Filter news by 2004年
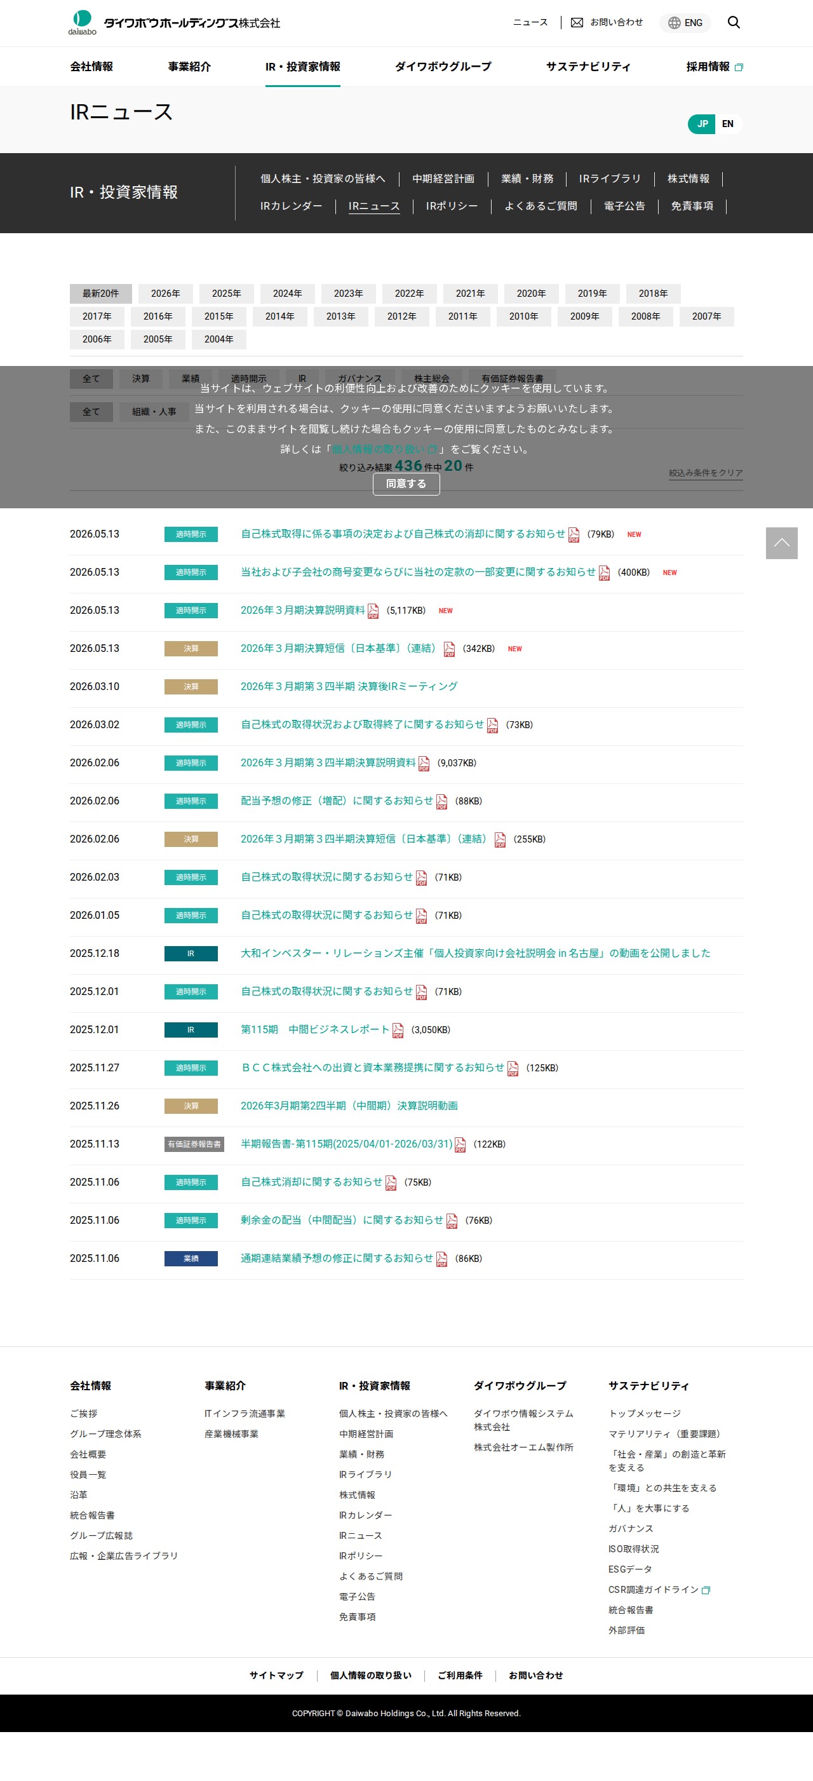 [219, 339]
